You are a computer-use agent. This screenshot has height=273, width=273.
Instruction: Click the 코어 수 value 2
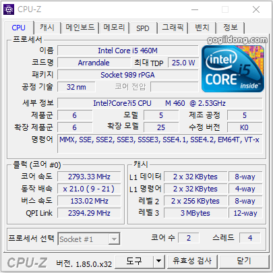[x=189, y=238]
